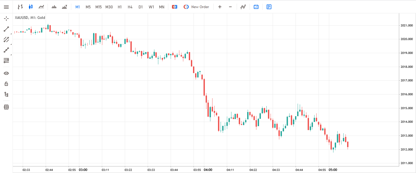Select the M30 timeframe
416x173 pixels.
tap(109, 7)
